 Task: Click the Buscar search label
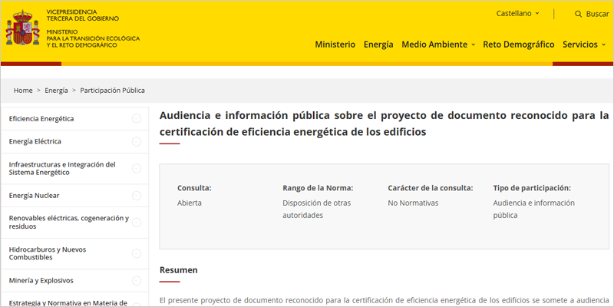click(x=597, y=14)
